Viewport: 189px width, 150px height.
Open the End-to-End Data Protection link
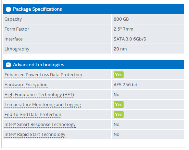[33, 115]
